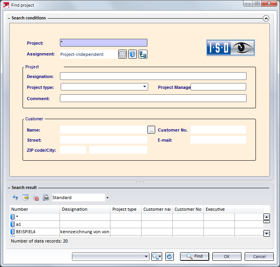
Task: Click the ISD eye logo
Action: pos(230,48)
